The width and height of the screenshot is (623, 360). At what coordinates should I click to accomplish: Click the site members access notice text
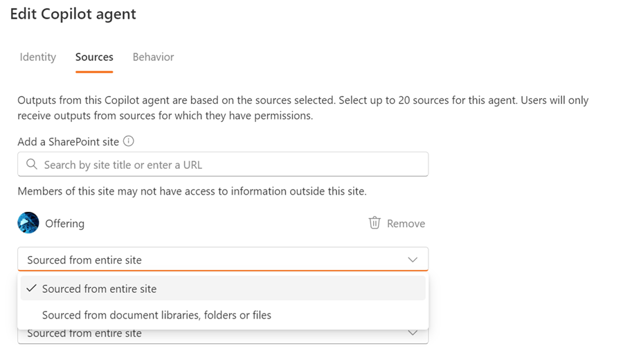pos(192,191)
